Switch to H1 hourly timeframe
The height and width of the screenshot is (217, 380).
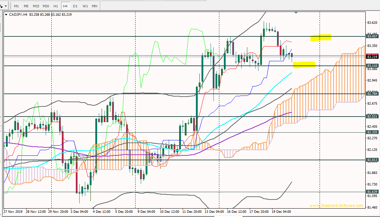coord(56,6)
